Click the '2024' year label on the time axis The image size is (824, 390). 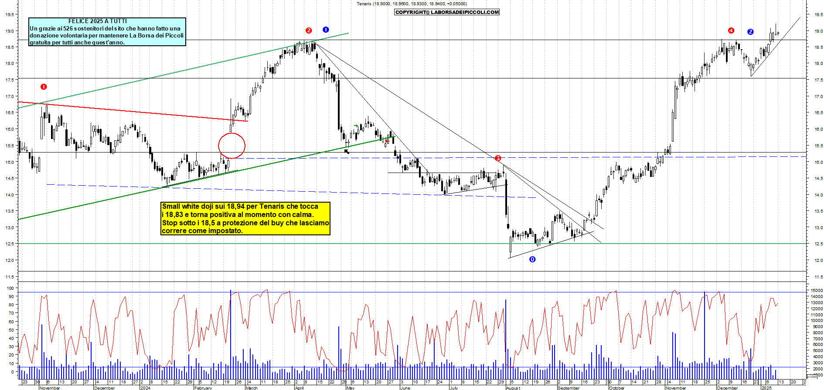click(x=145, y=388)
